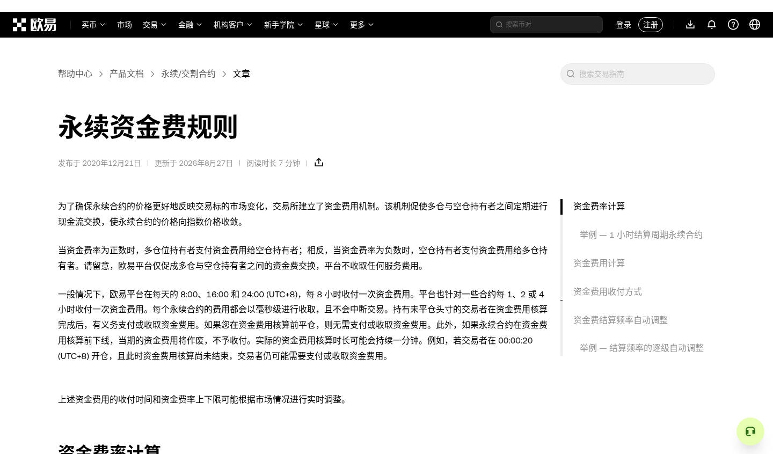Image resolution: width=773 pixels, height=454 pixels.
Task: Open the 市场 menu item
Action: click(125, 25)
